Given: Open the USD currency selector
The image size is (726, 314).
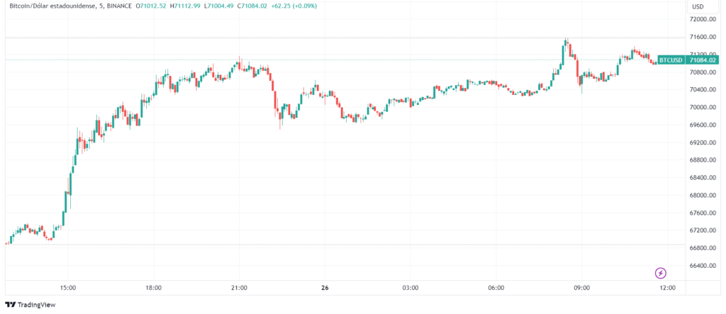Looking at the screenshot, I should [698, 7].
